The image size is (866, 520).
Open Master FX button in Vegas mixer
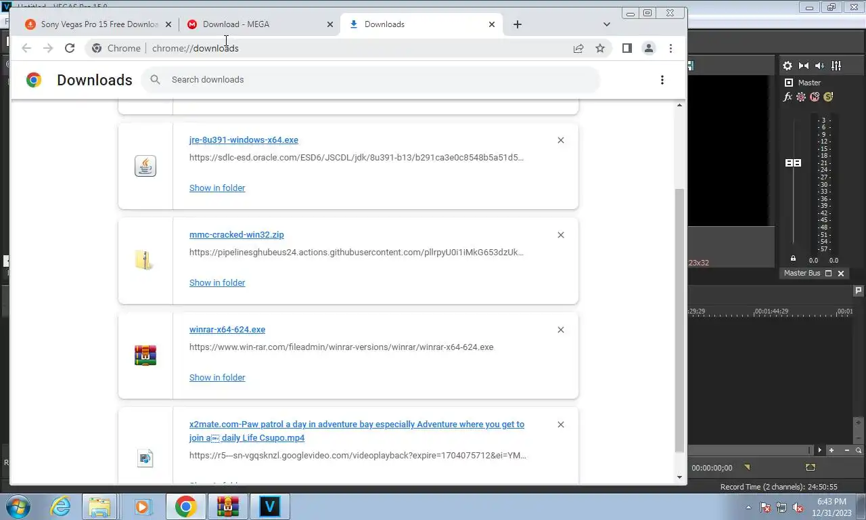788,97
